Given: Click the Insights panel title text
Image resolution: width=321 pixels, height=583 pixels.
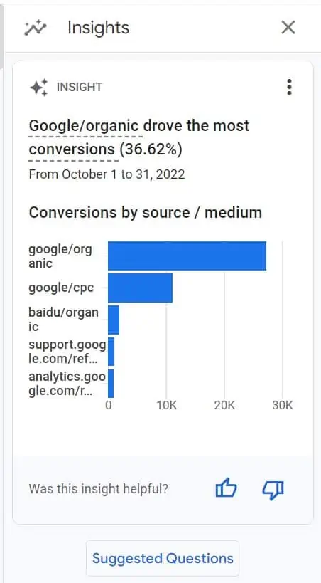Looking at the screenshot, I should (x=98, y=28).
